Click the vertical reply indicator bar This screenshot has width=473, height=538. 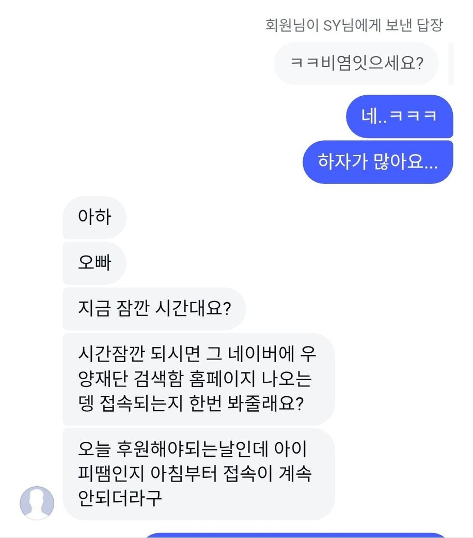[451, 64]
